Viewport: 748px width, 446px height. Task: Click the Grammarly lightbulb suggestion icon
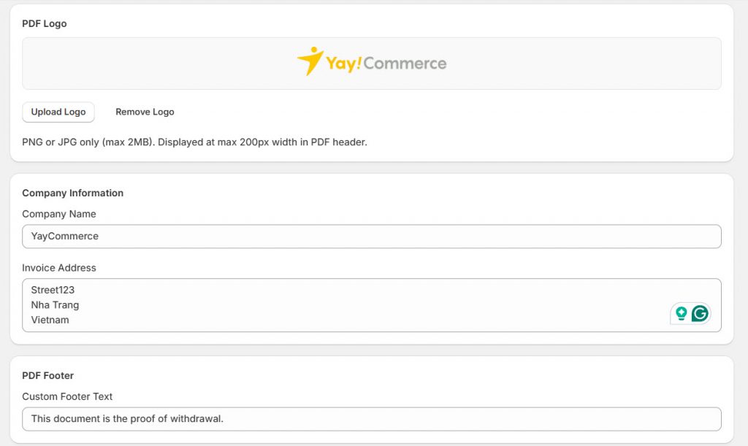pyautogui.click(x=682, y=314)
